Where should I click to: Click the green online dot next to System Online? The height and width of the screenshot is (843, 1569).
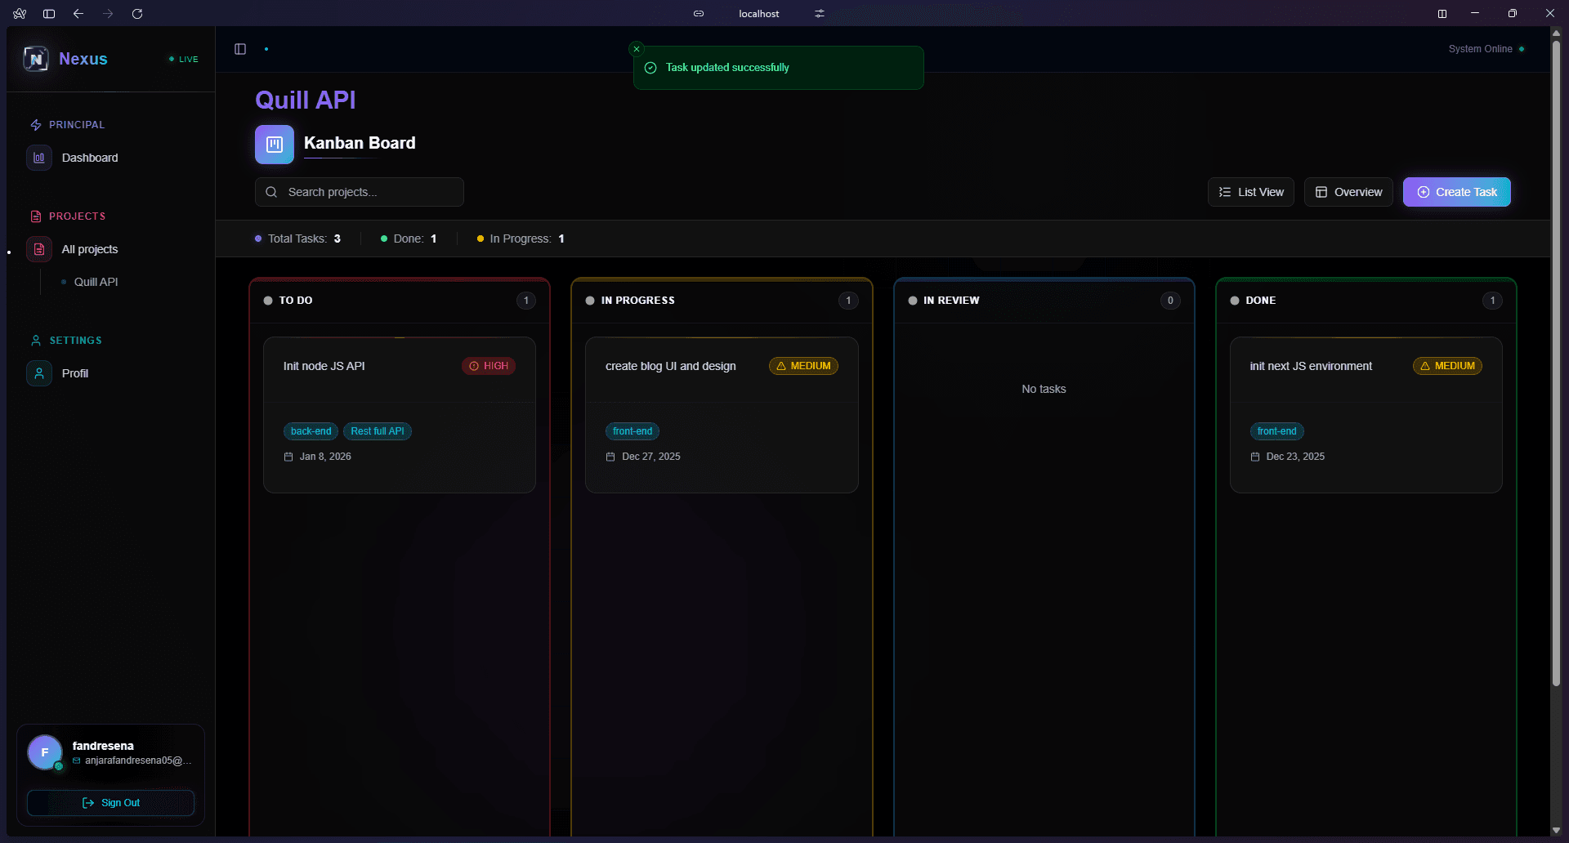(1523, 49)
